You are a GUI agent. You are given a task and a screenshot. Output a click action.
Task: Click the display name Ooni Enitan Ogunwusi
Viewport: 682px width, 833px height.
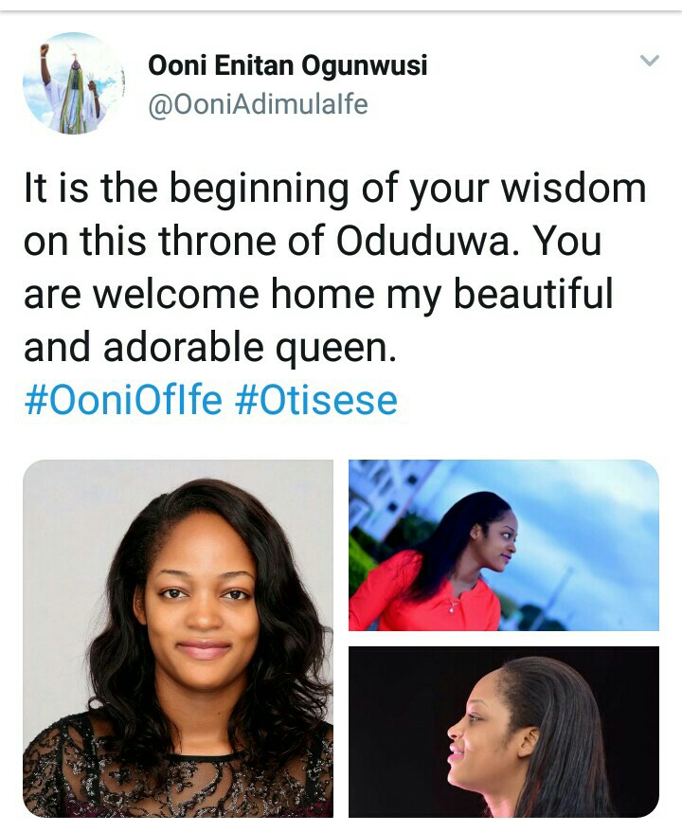(x=288, y=65)
